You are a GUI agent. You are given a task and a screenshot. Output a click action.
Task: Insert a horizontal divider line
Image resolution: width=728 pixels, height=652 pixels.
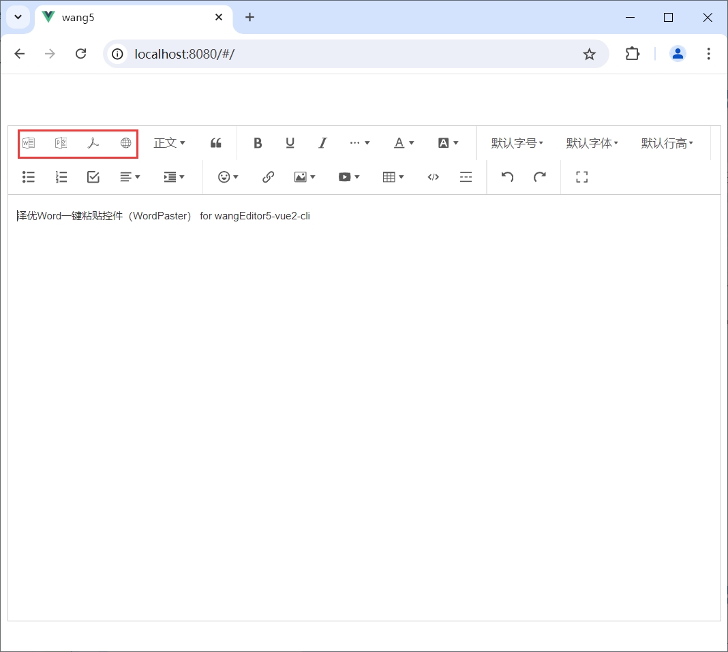[466, 177]
